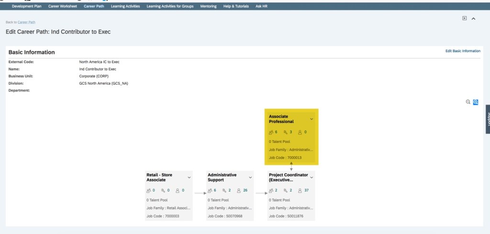The image size is (490, 234).
Task: Open the Retail - Store Associate chevron menu
Action: [189, 178]
